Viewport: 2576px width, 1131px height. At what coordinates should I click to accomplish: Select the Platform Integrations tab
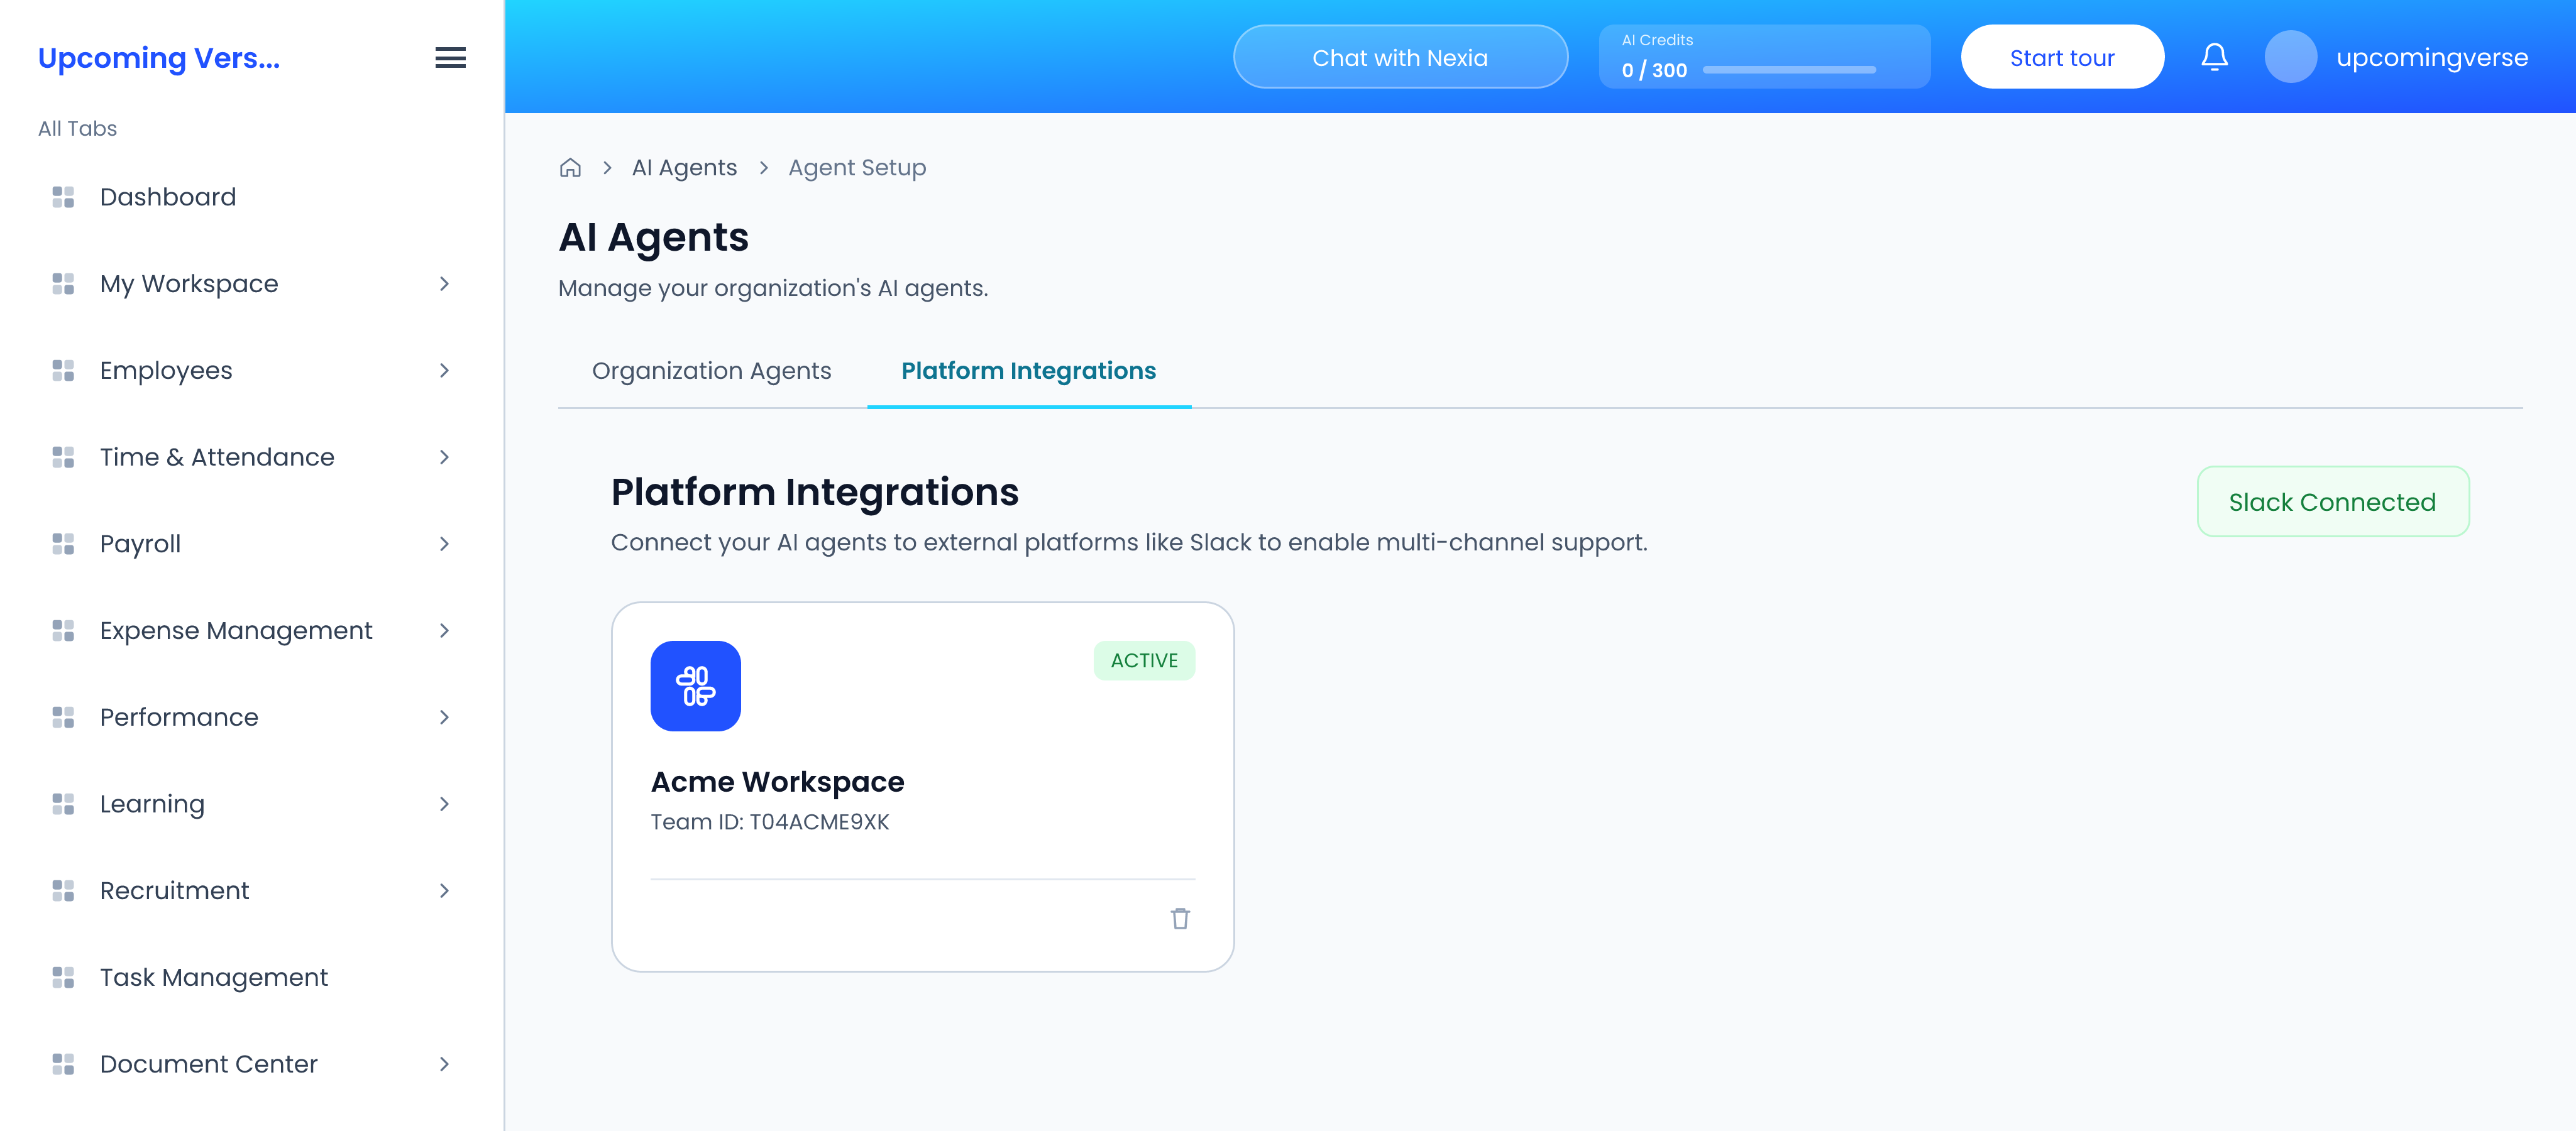pos(1028,371)
